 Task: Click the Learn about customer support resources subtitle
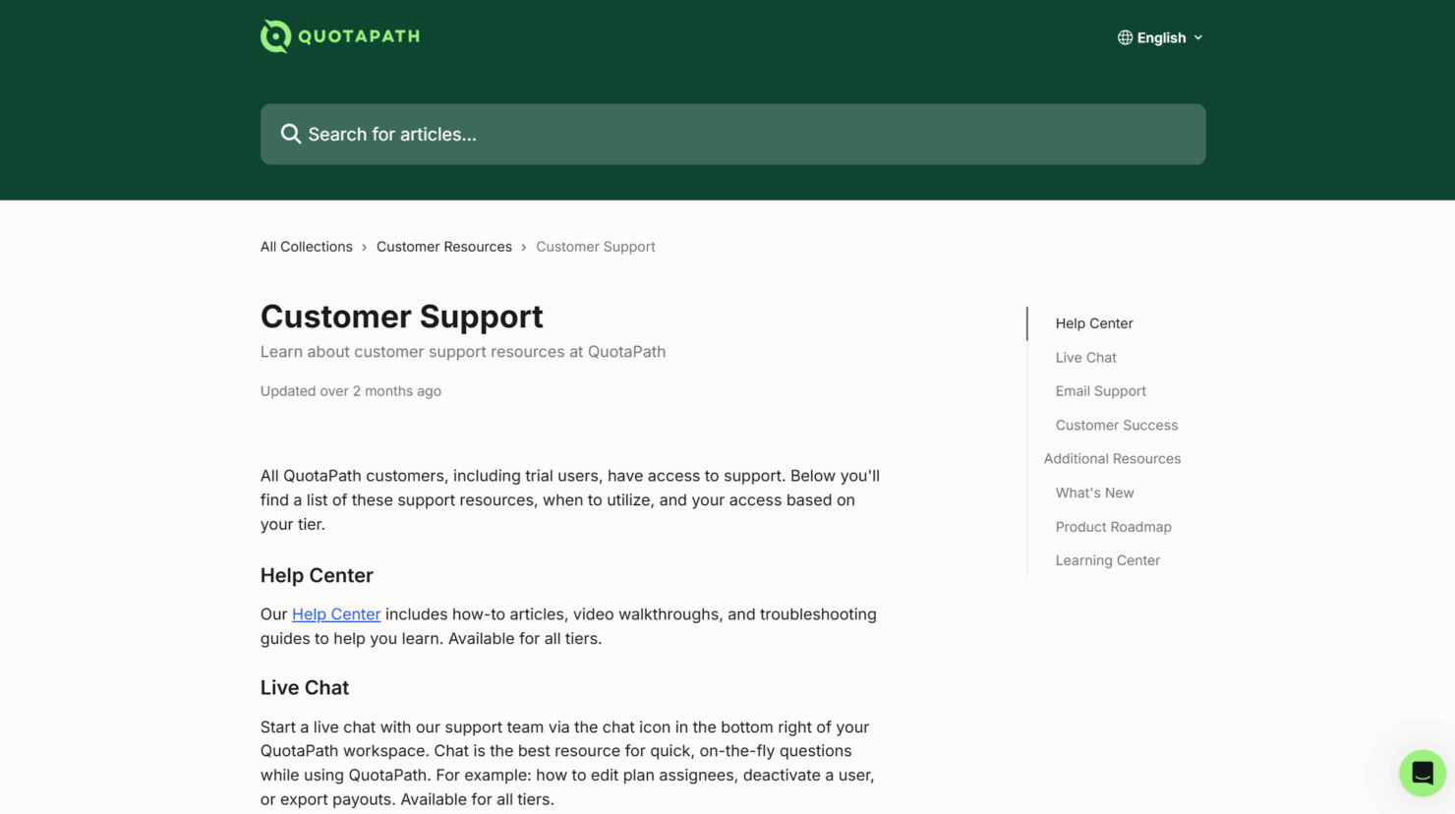(463, 352)
